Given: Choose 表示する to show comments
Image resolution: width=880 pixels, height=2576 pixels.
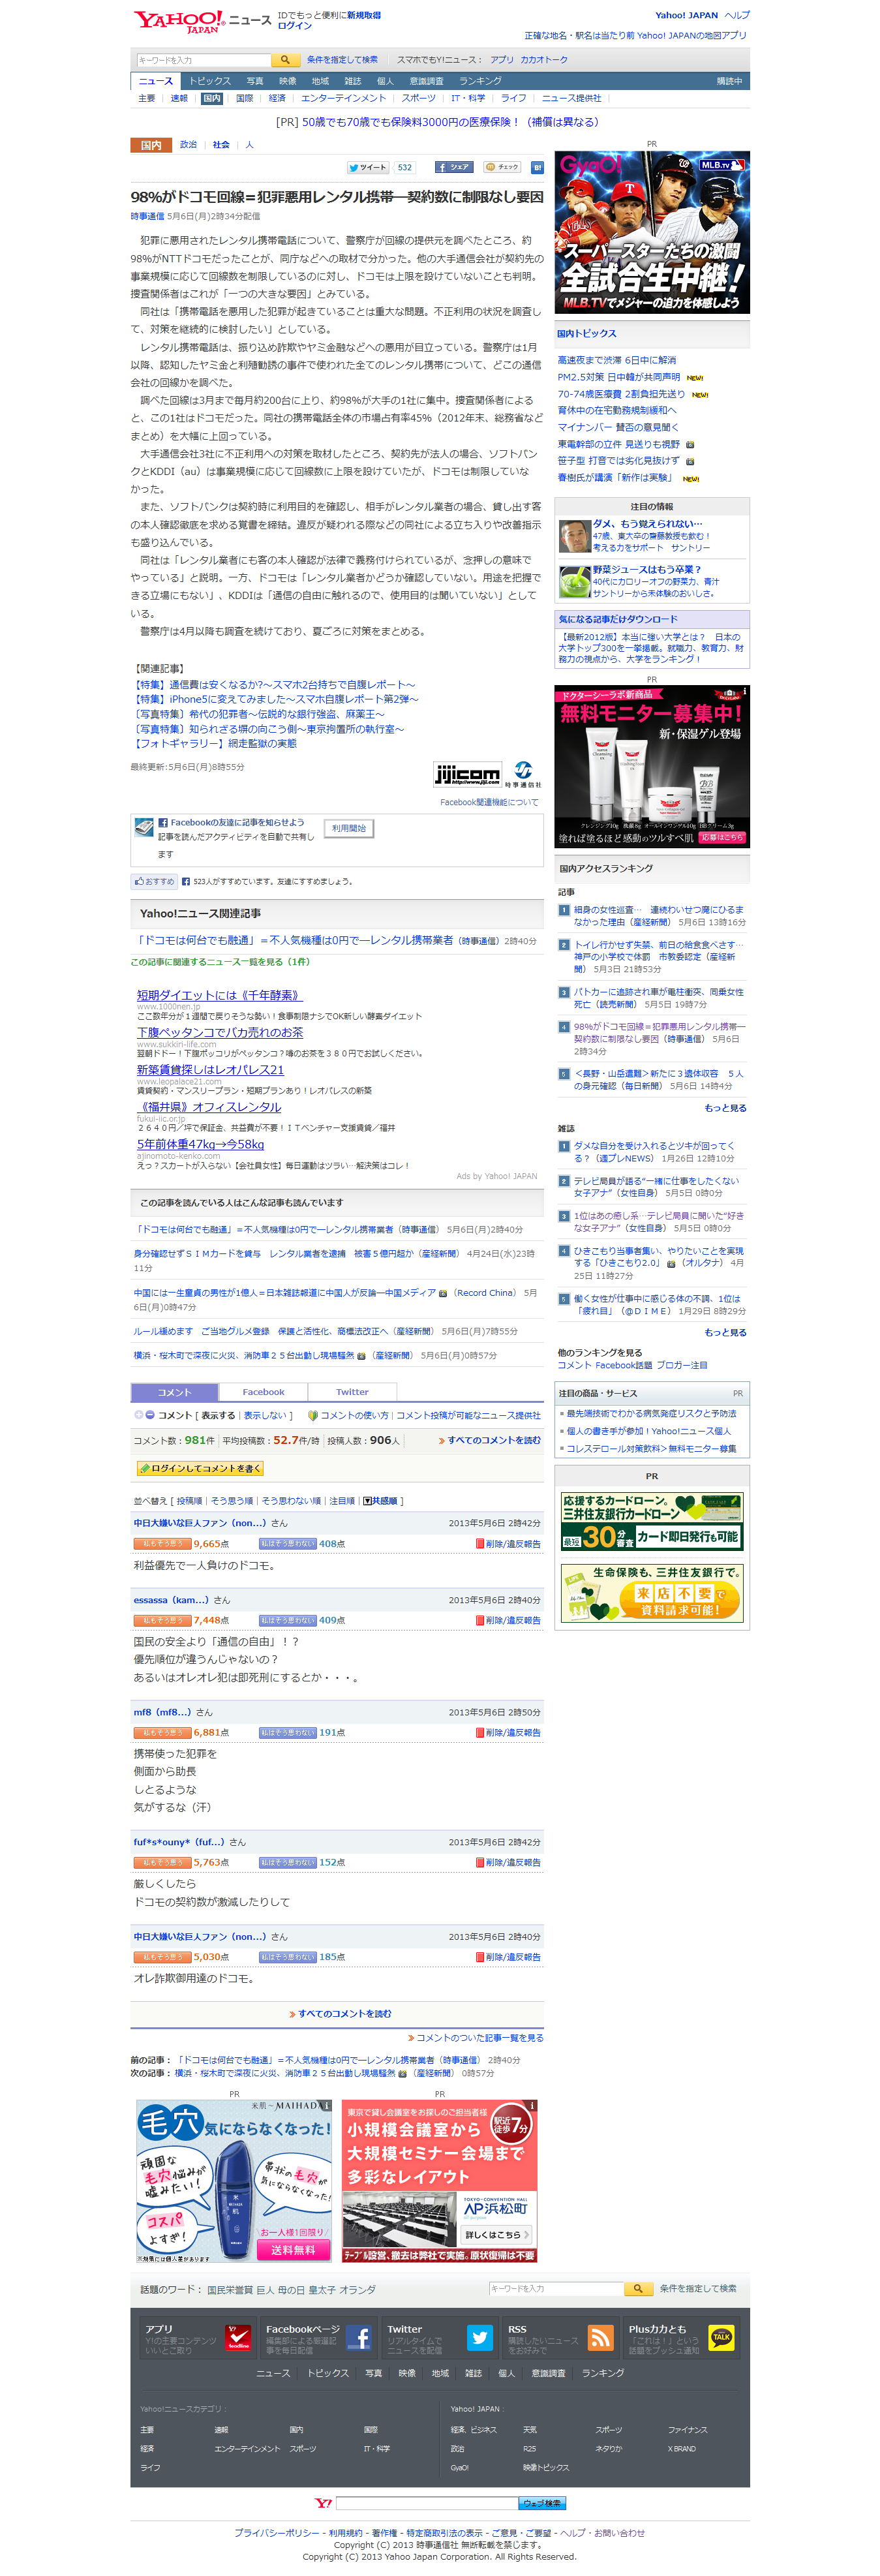Looking at the screenshot, I should [218, 1415].
